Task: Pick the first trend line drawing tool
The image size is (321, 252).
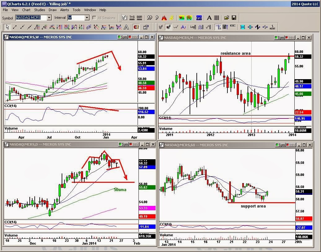Action: 15,27
